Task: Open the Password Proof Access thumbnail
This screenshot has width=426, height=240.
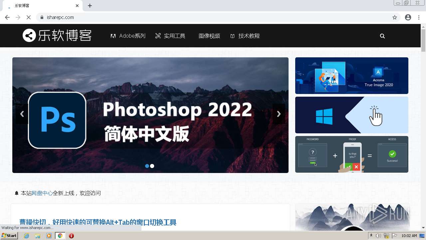Action: (352, 154)
